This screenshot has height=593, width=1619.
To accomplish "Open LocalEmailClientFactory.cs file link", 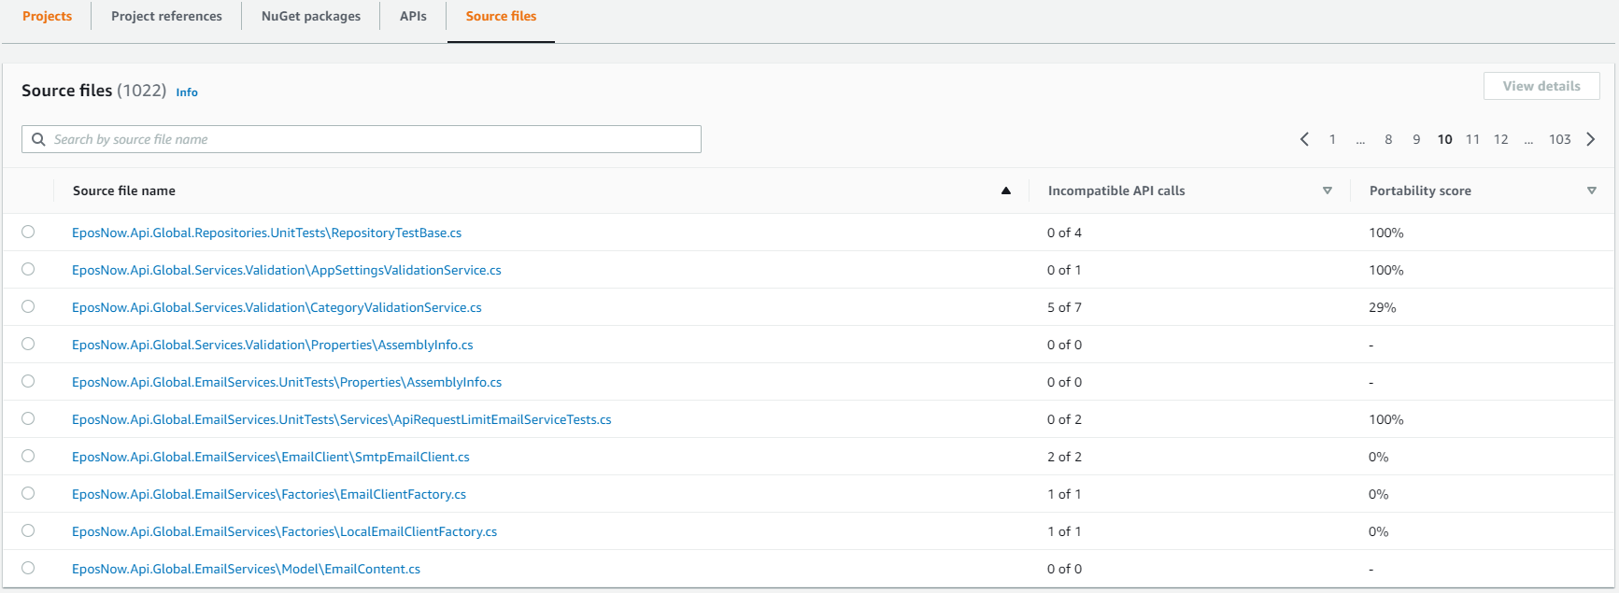I will coord(284,531).
